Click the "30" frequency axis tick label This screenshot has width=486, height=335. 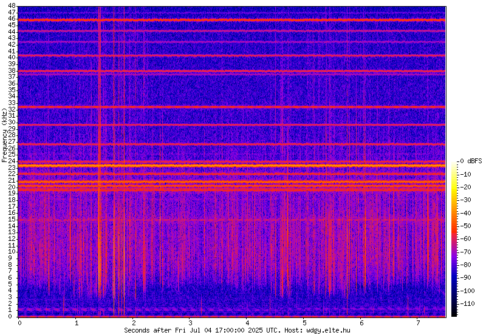(x=12, y=123)
